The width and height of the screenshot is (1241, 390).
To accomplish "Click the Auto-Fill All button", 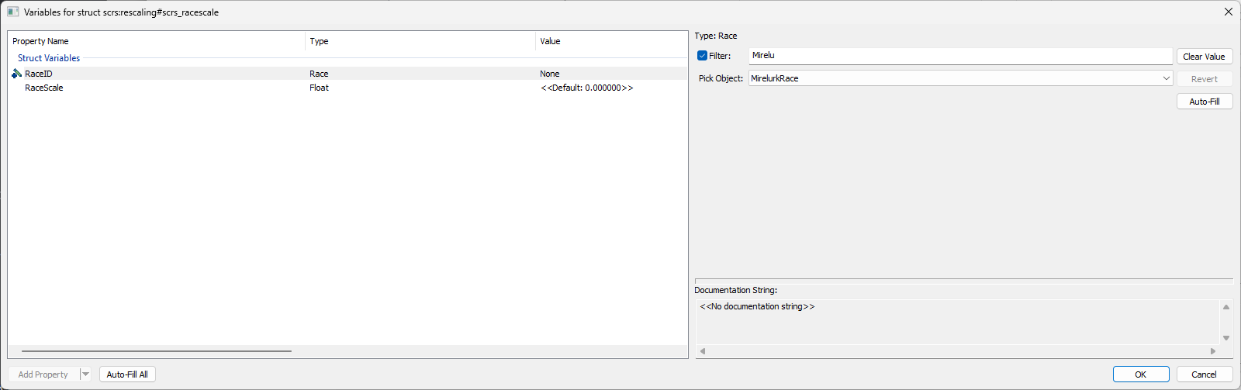I will coord(127,374).
